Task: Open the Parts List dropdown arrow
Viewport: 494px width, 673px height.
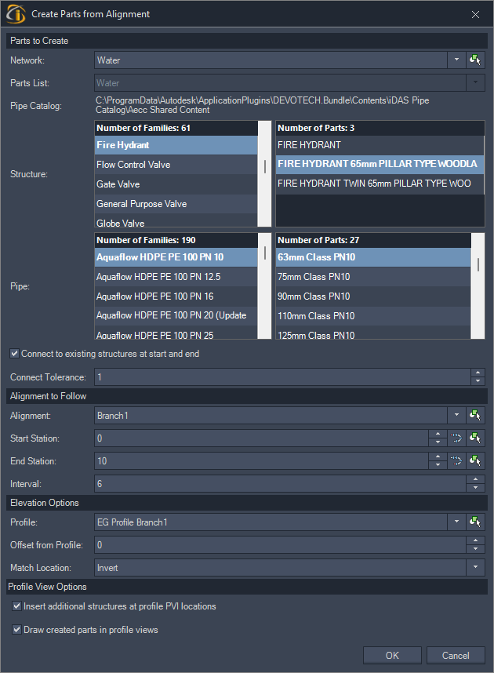Action: [475, 83]
